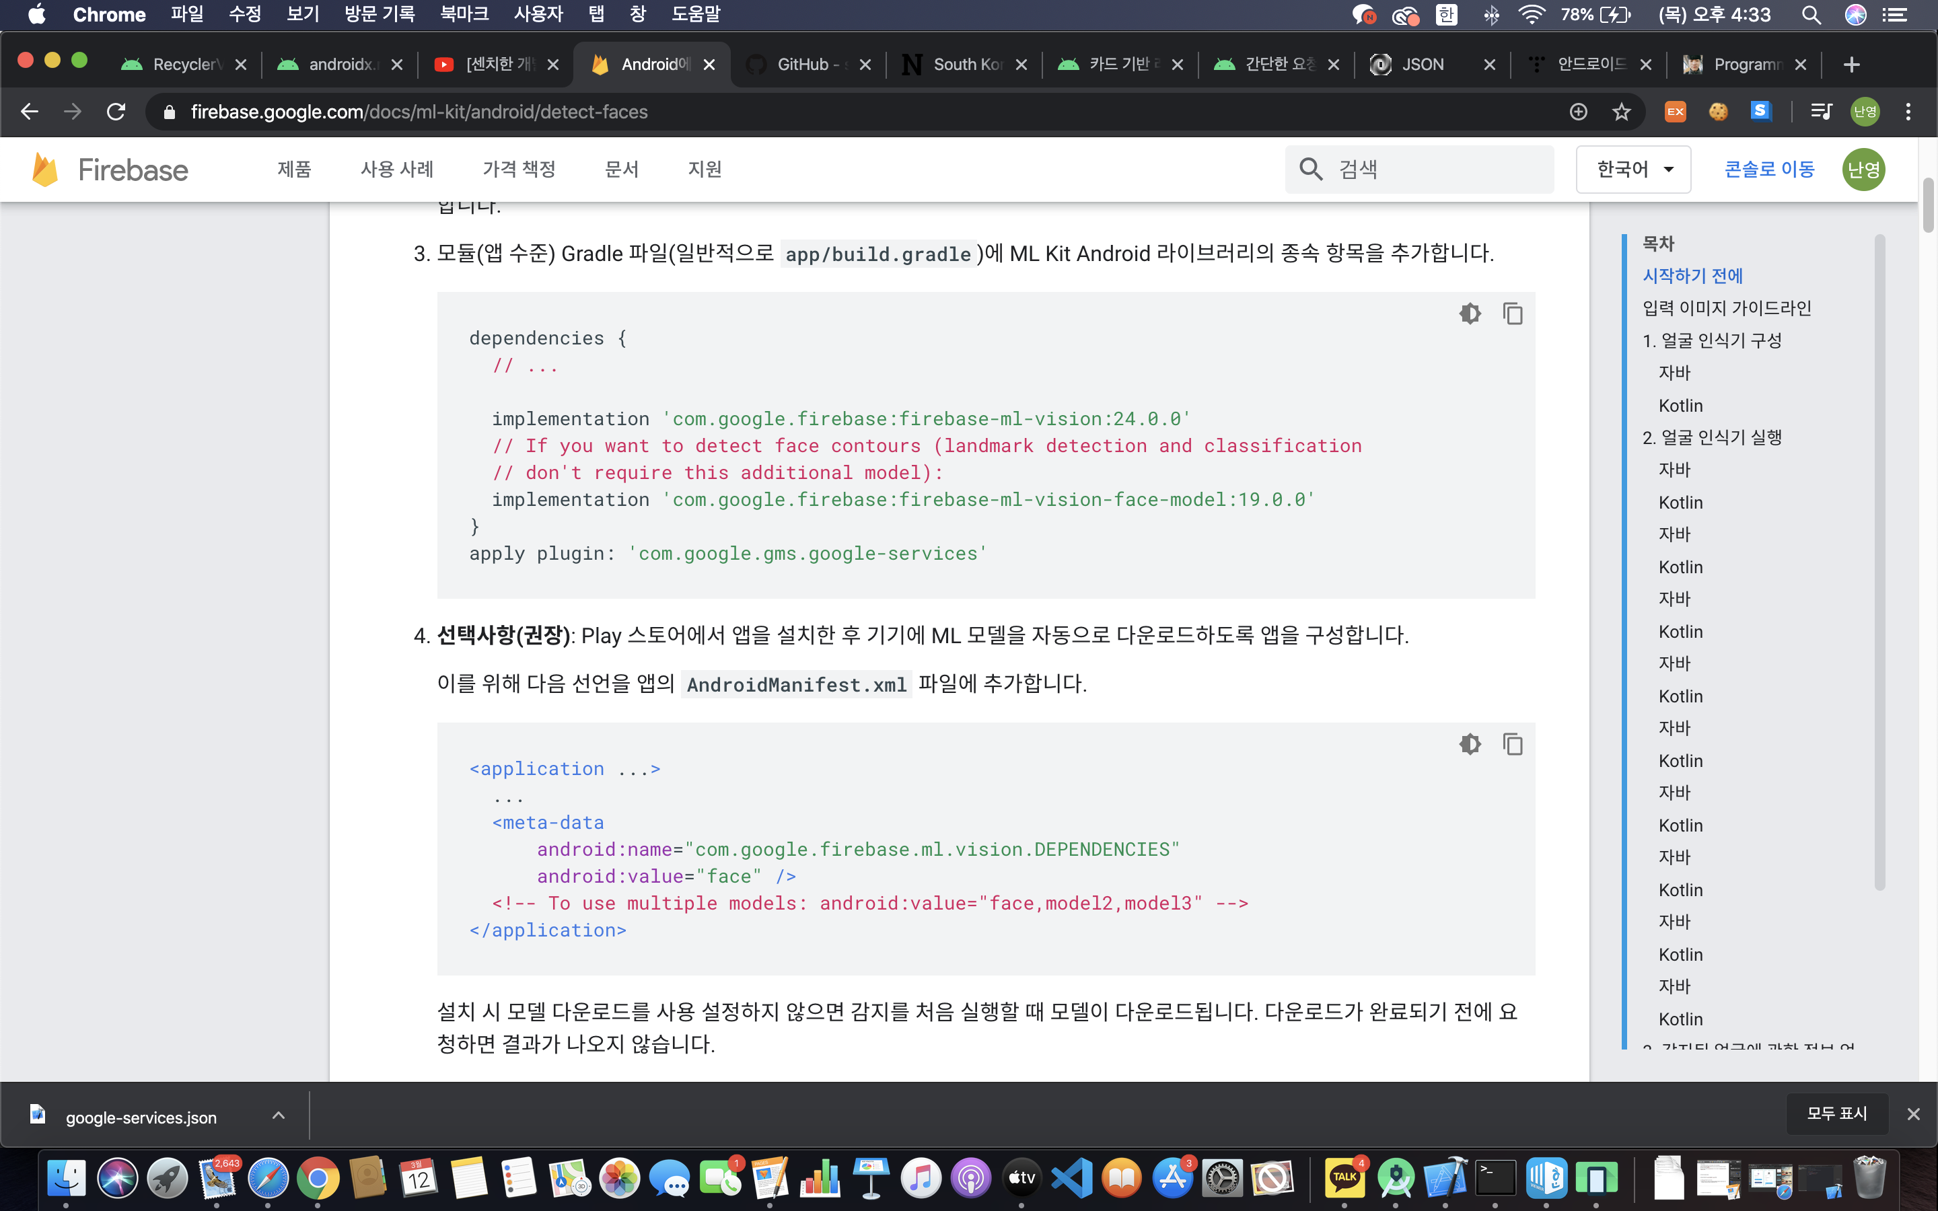Reload the Firebase docs page
The height and width of the screenshot is (1211, 1938).
[x=116, y=111]
